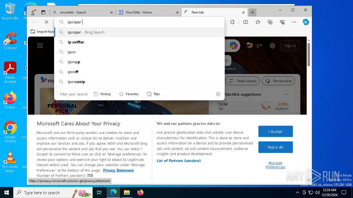Open the Recycle Bin desktop icon
The image size is (353, 198).
pos(10,11)
